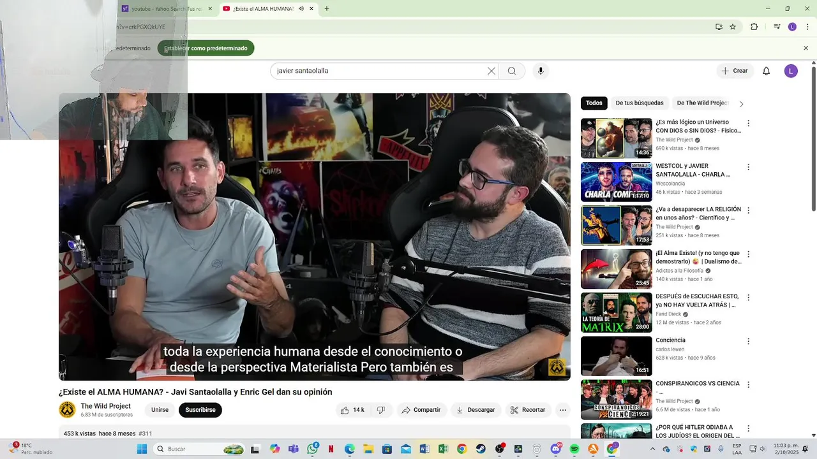Screen dimensions: 817x459
Task: Click the #311 hashtag link
Action: (145, 433)
